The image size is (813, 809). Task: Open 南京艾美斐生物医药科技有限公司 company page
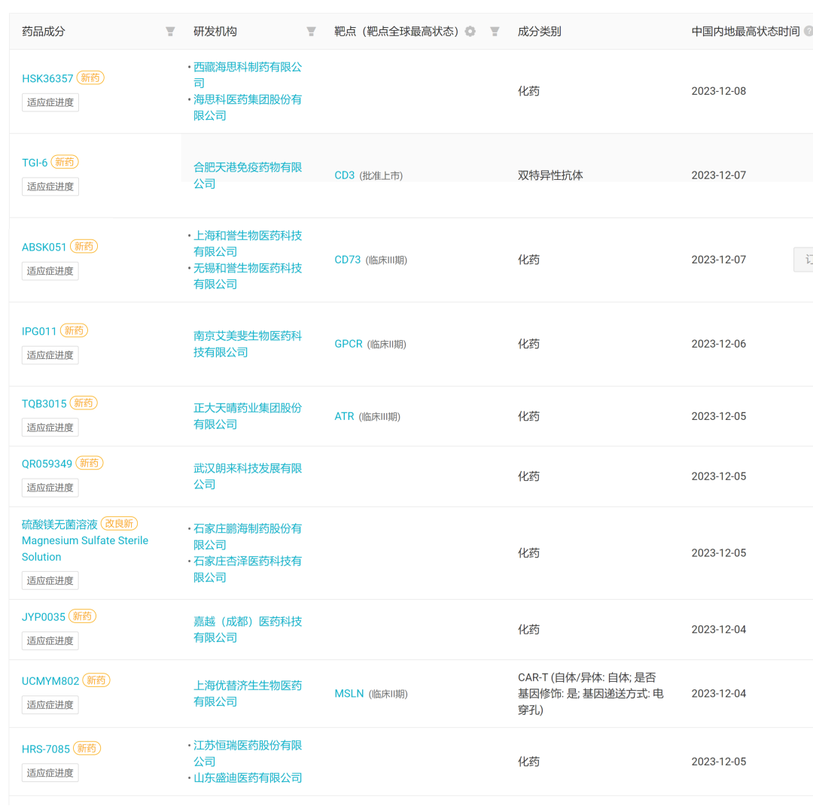247,344
